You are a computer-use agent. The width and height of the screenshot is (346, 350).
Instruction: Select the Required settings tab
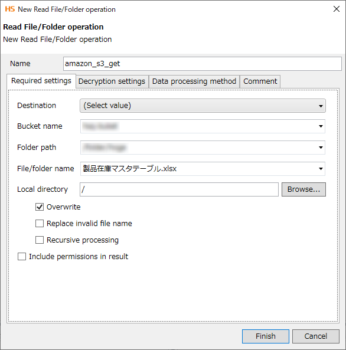41,81
